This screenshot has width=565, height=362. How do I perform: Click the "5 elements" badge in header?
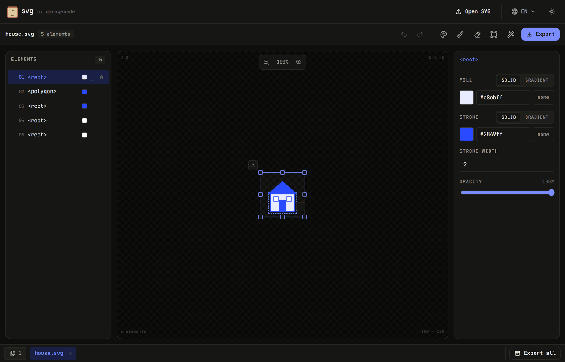pos(56,34)
